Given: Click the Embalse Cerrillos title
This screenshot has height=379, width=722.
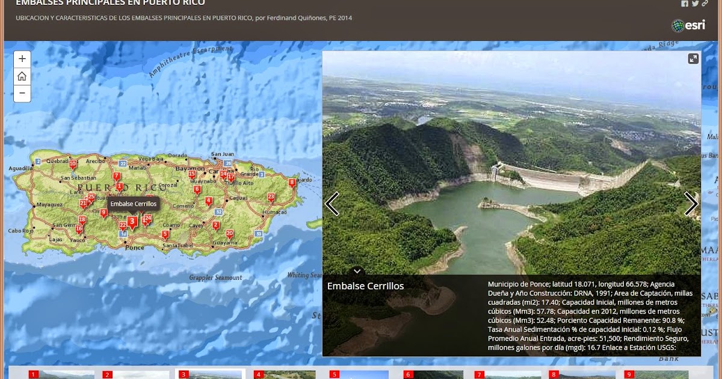Looking at the screenshot, I should (x=365, y=286).
